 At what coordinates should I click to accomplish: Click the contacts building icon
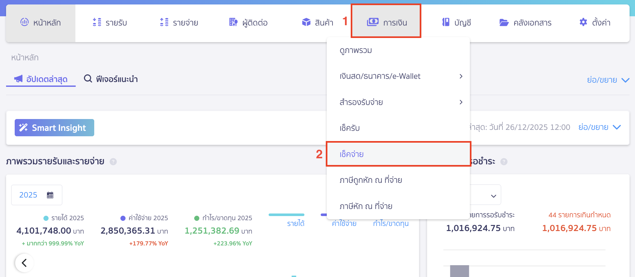click(233, 22)
